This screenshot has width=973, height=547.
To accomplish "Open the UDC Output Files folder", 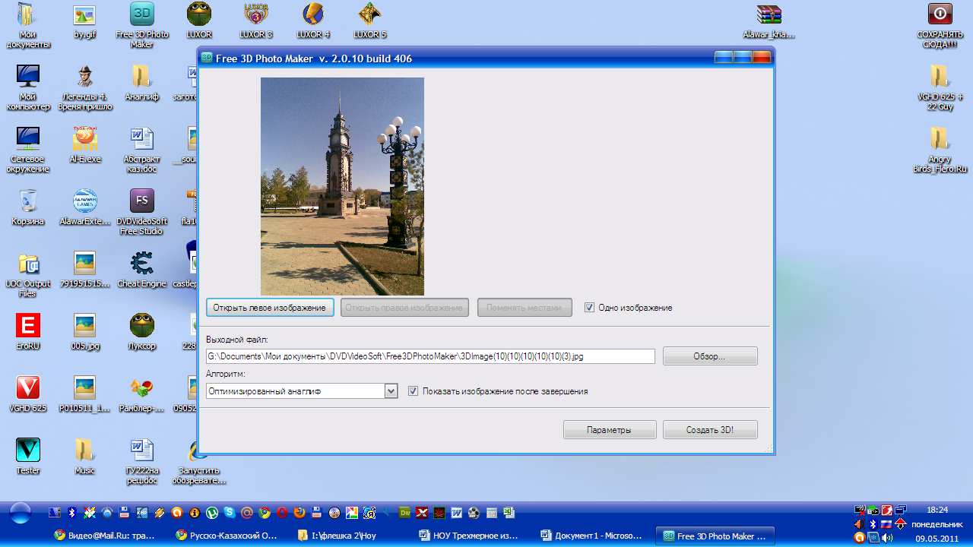I will click(28, 274).
